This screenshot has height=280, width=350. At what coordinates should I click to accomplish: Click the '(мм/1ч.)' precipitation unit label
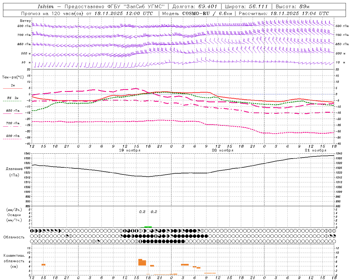click(x=14, y=220)
